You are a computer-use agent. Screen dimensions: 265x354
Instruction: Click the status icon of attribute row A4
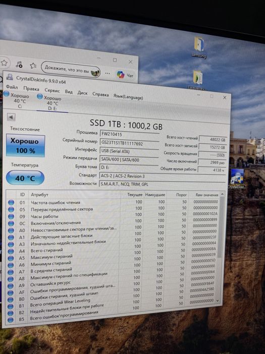11,251
